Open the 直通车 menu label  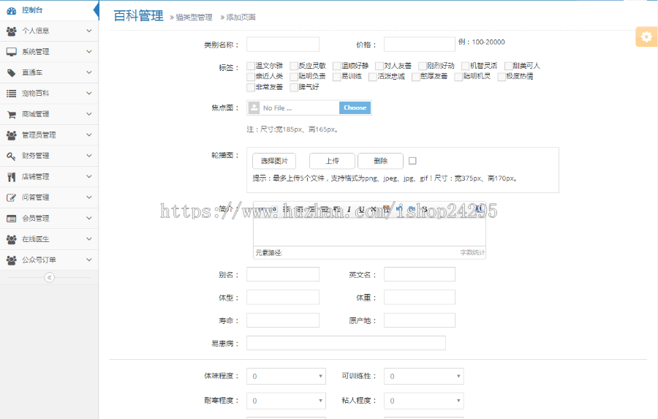point(32,72)
